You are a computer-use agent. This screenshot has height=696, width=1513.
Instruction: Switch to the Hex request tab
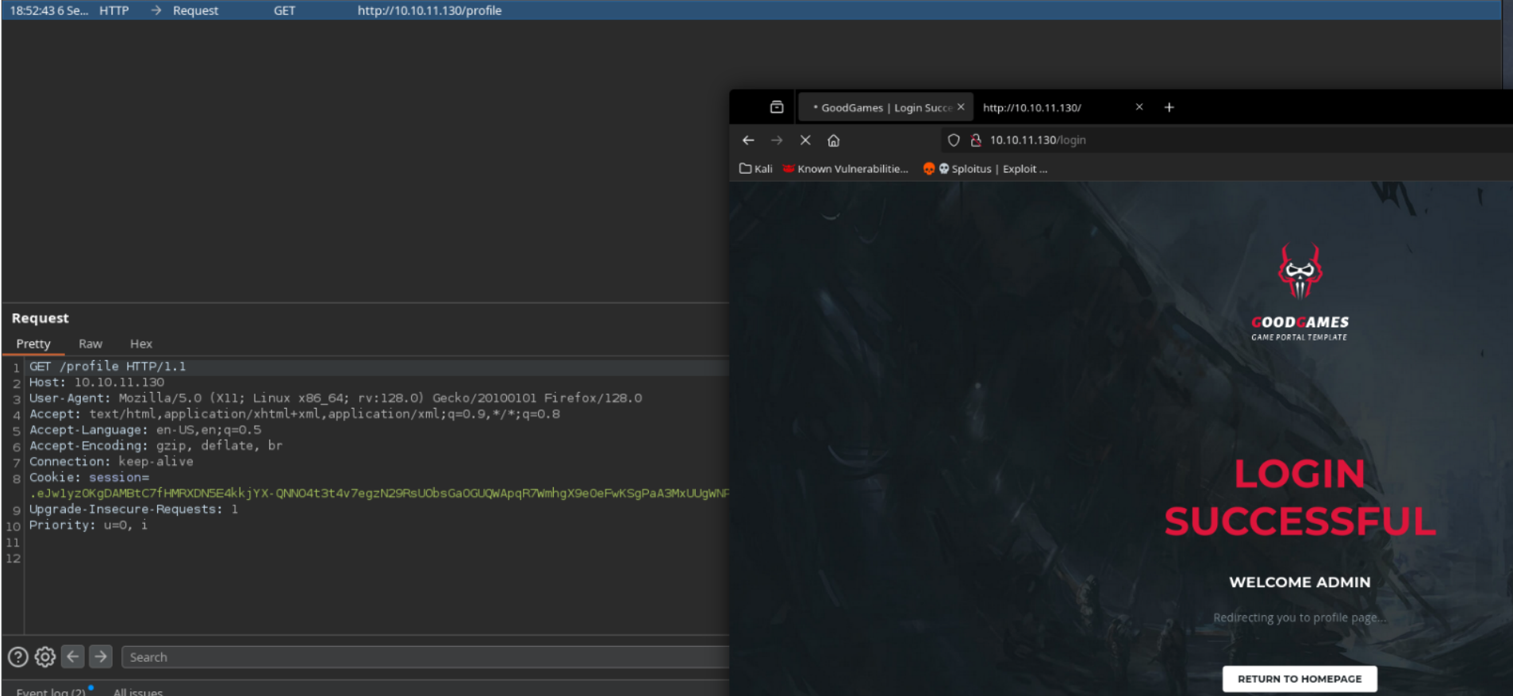pyautogui.click(x=141, y=344)
